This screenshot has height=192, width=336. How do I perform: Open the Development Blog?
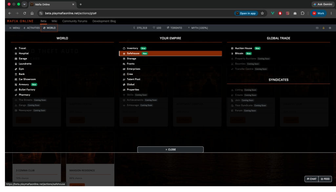point(104,21)
